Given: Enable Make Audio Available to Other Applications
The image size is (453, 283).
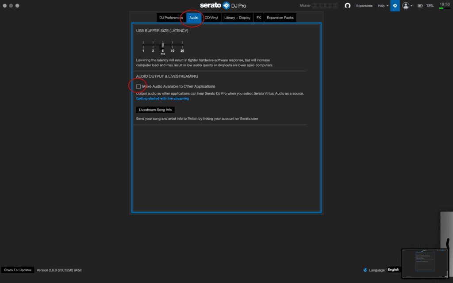Looking at the screenshot, I should [138, 86].
